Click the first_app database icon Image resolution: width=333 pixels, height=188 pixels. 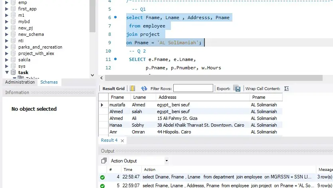[13, 9]
